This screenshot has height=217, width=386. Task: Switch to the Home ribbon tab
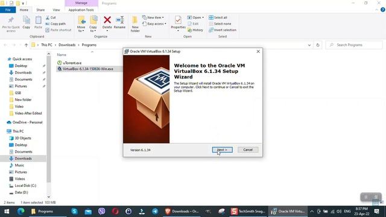[x=24, y=10]
